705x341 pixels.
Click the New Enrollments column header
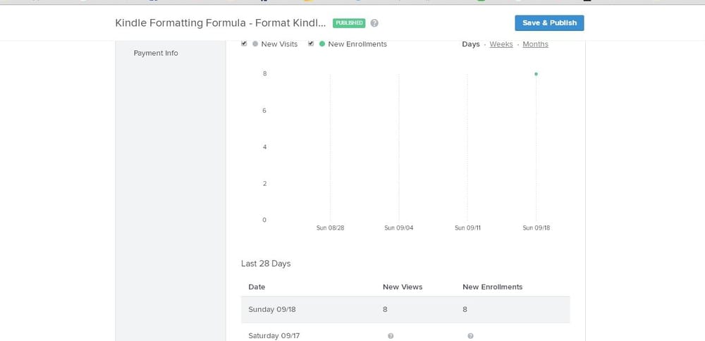492,287
